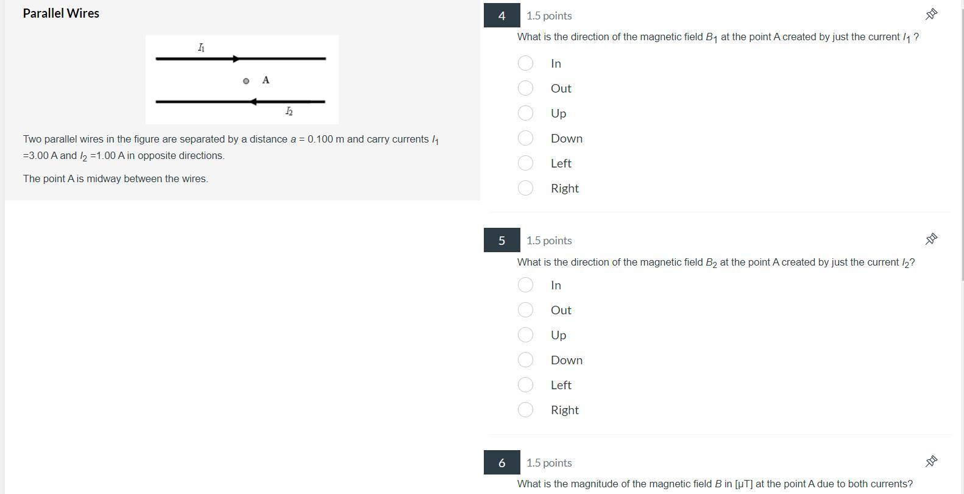Select "In" for question 4
964x494 pixels.
coord(525,63)
